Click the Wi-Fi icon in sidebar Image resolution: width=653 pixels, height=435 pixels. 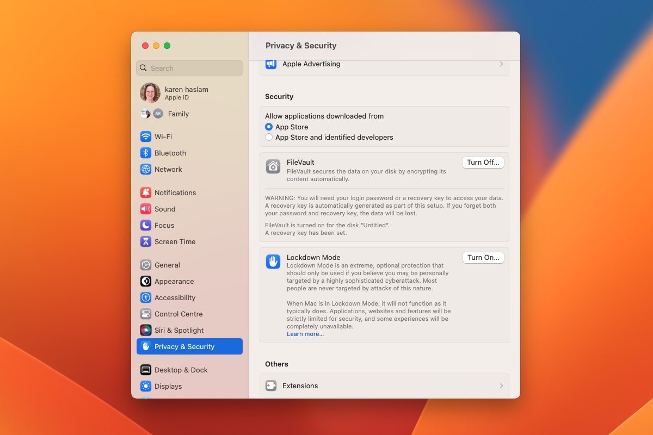[145, 136]
